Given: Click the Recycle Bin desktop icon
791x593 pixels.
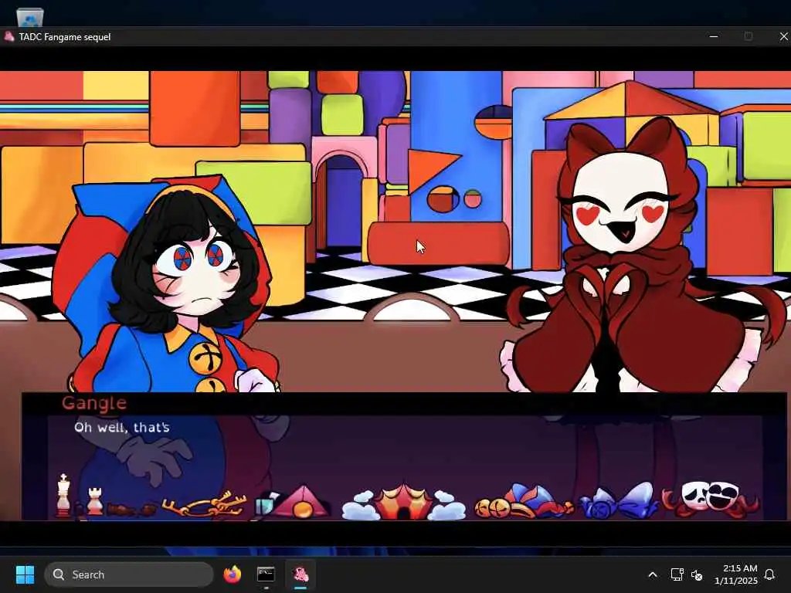Looking at the screenshot, I should pyautogui.click(x=30, y=17).
